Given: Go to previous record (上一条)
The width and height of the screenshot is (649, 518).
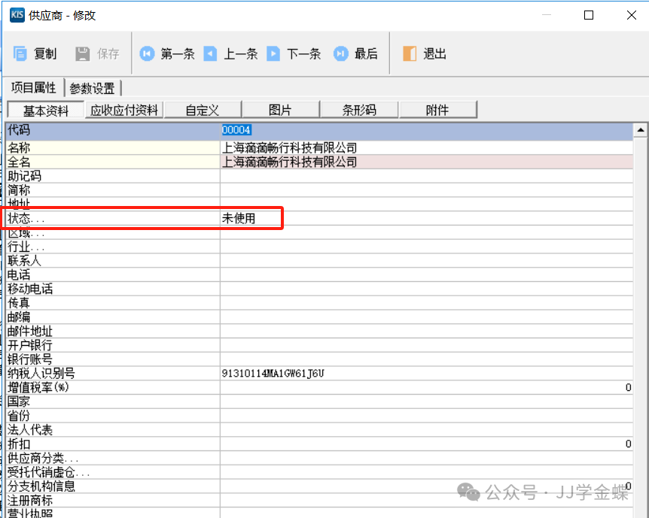Looking at the screenshot, I should (211, 53).
